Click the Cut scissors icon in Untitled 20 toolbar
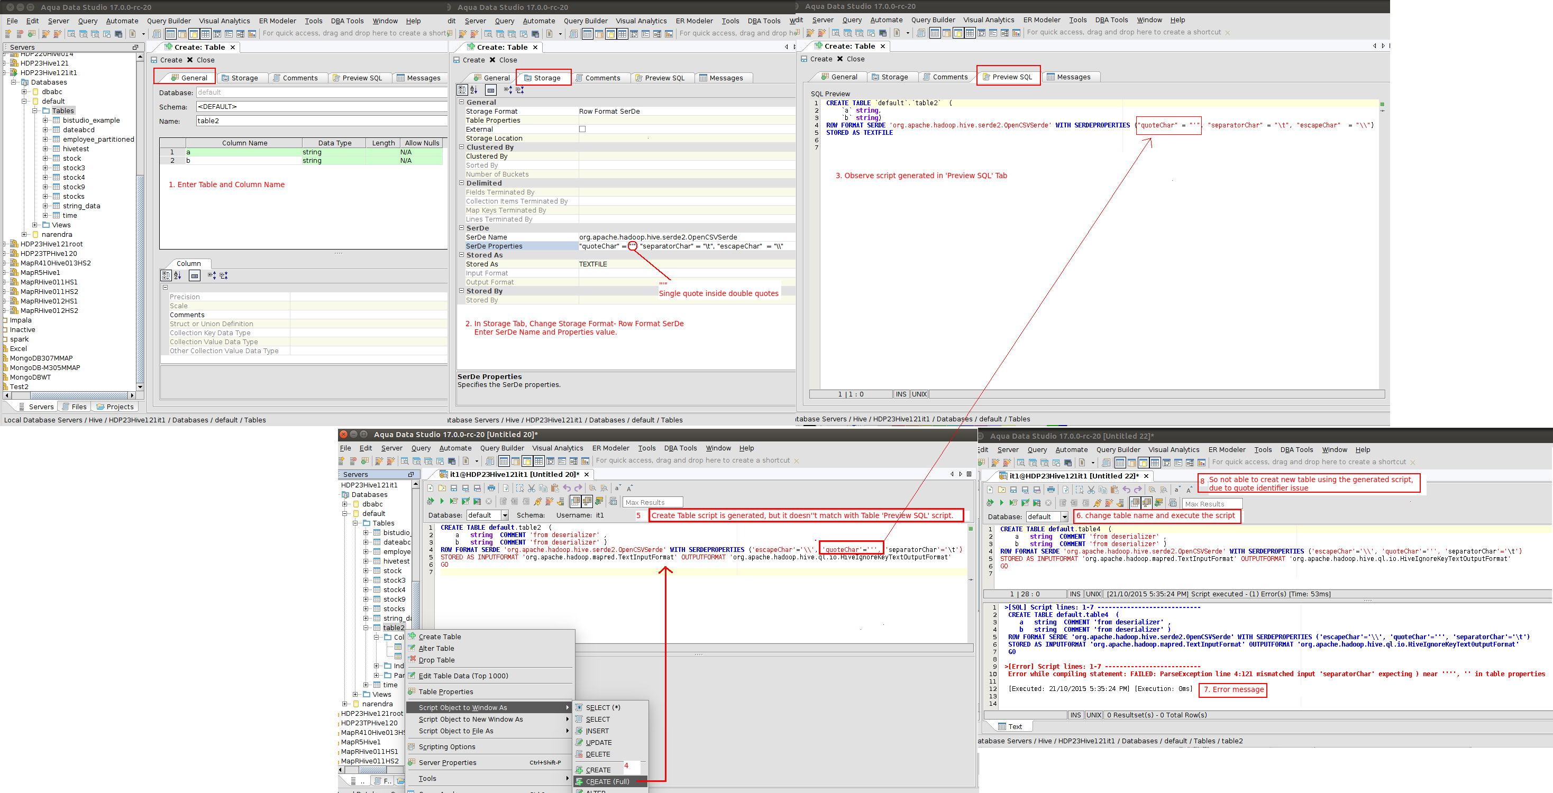This screenshot has width=1553, height=793. (x=531, y=488)
